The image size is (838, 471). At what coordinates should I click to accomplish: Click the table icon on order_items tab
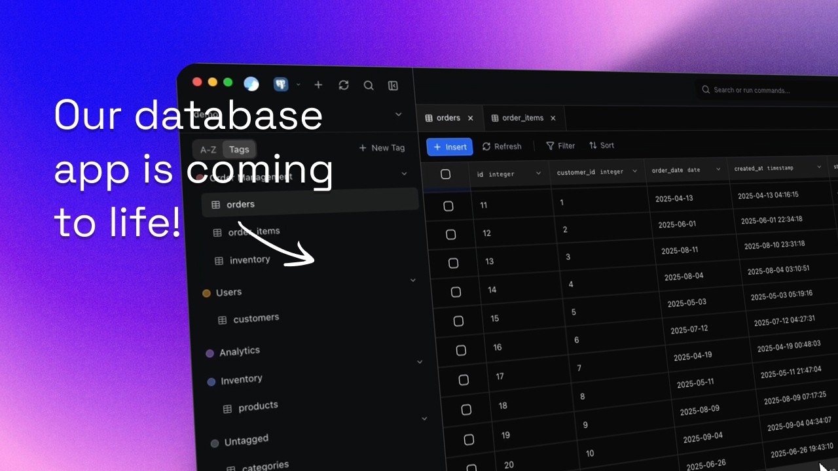[x=495, y=118]
